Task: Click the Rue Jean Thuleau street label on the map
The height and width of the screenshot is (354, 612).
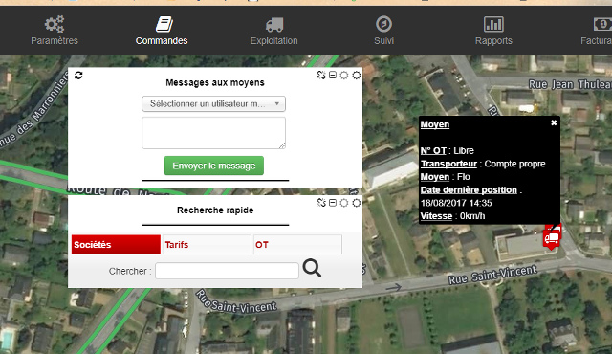Action: click(x=570, y=84)
